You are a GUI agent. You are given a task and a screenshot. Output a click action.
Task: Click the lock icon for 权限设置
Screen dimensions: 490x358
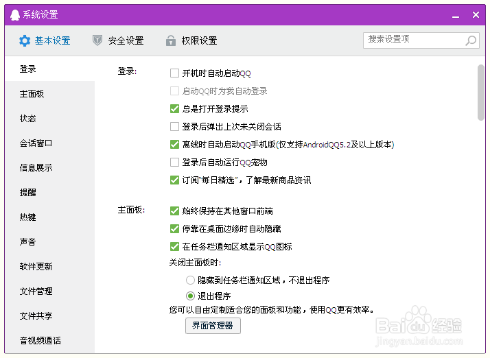(171, 40)
